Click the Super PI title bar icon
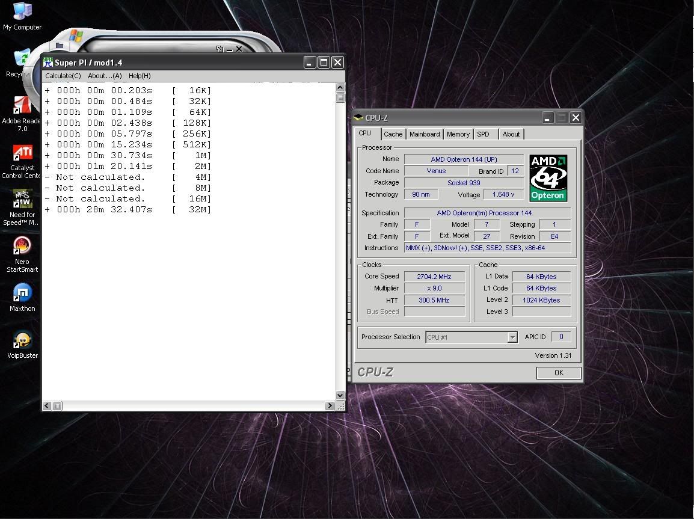 (48, 63)
